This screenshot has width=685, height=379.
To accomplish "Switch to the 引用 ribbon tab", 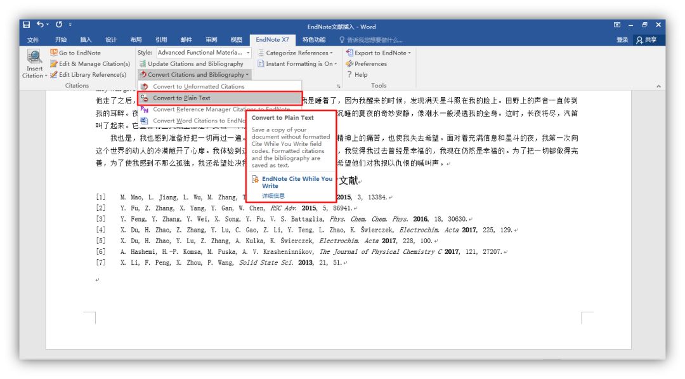I will (161, 39).
